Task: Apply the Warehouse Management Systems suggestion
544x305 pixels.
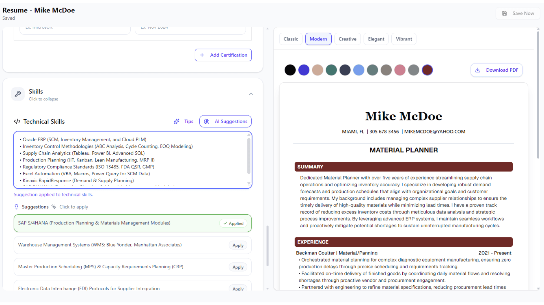Action: [x=238, y=245]
